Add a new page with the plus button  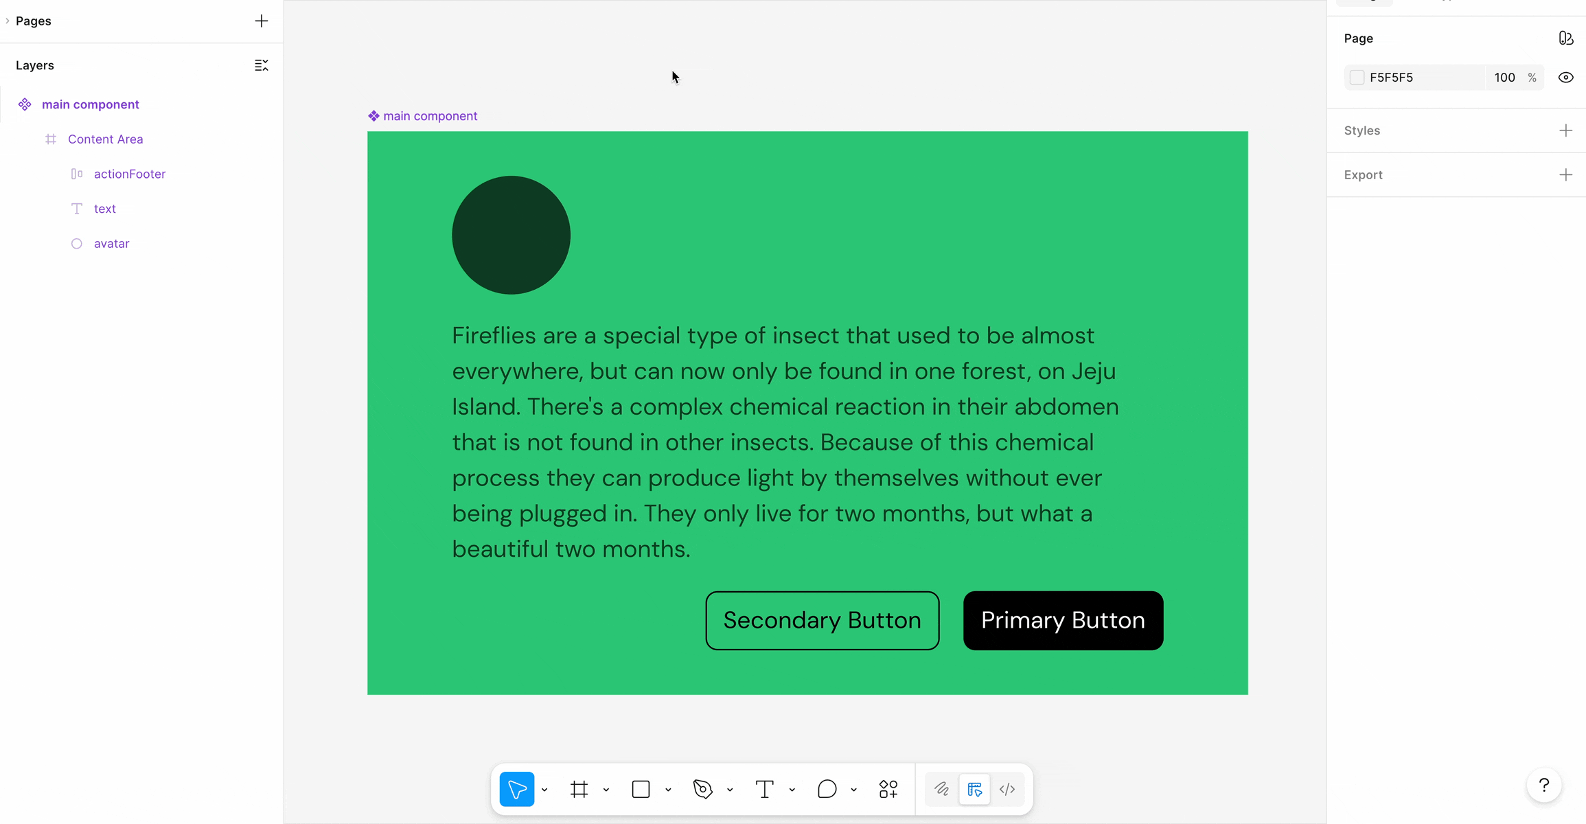[x=262, y=21]
